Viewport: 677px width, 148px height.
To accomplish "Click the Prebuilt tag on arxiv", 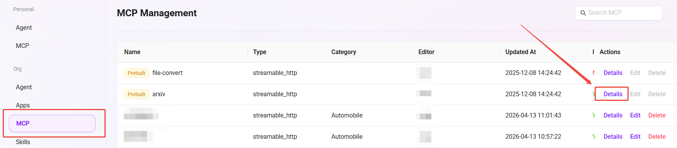I will (137, 94).
